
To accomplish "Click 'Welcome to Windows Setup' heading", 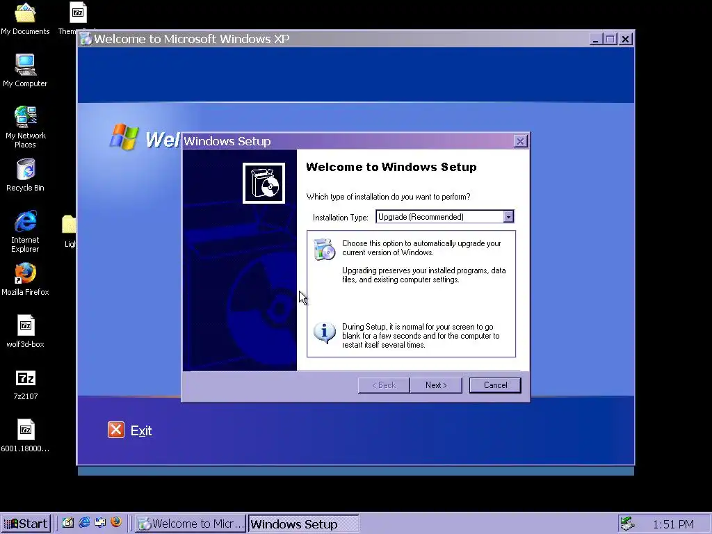I will point(391,167).
